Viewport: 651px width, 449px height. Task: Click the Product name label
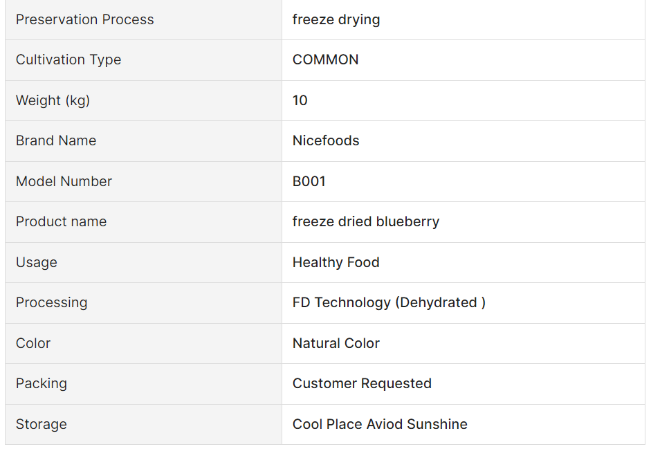[x=62, y=221]
